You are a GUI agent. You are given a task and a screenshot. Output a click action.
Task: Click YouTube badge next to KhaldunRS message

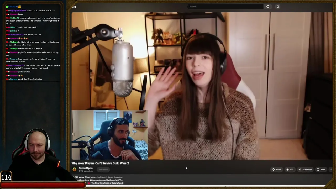pos(7,18)
